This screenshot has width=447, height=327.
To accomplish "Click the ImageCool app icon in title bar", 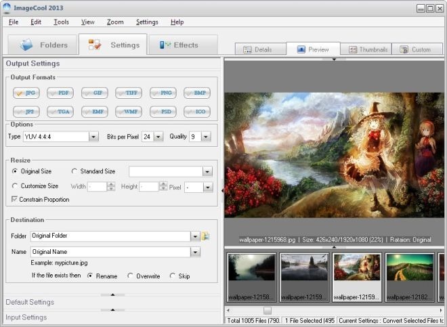I will click(7, 7).
